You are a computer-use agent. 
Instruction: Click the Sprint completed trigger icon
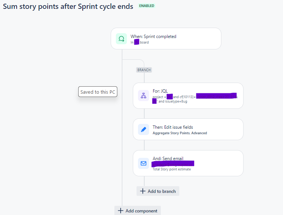click(121, 38)
